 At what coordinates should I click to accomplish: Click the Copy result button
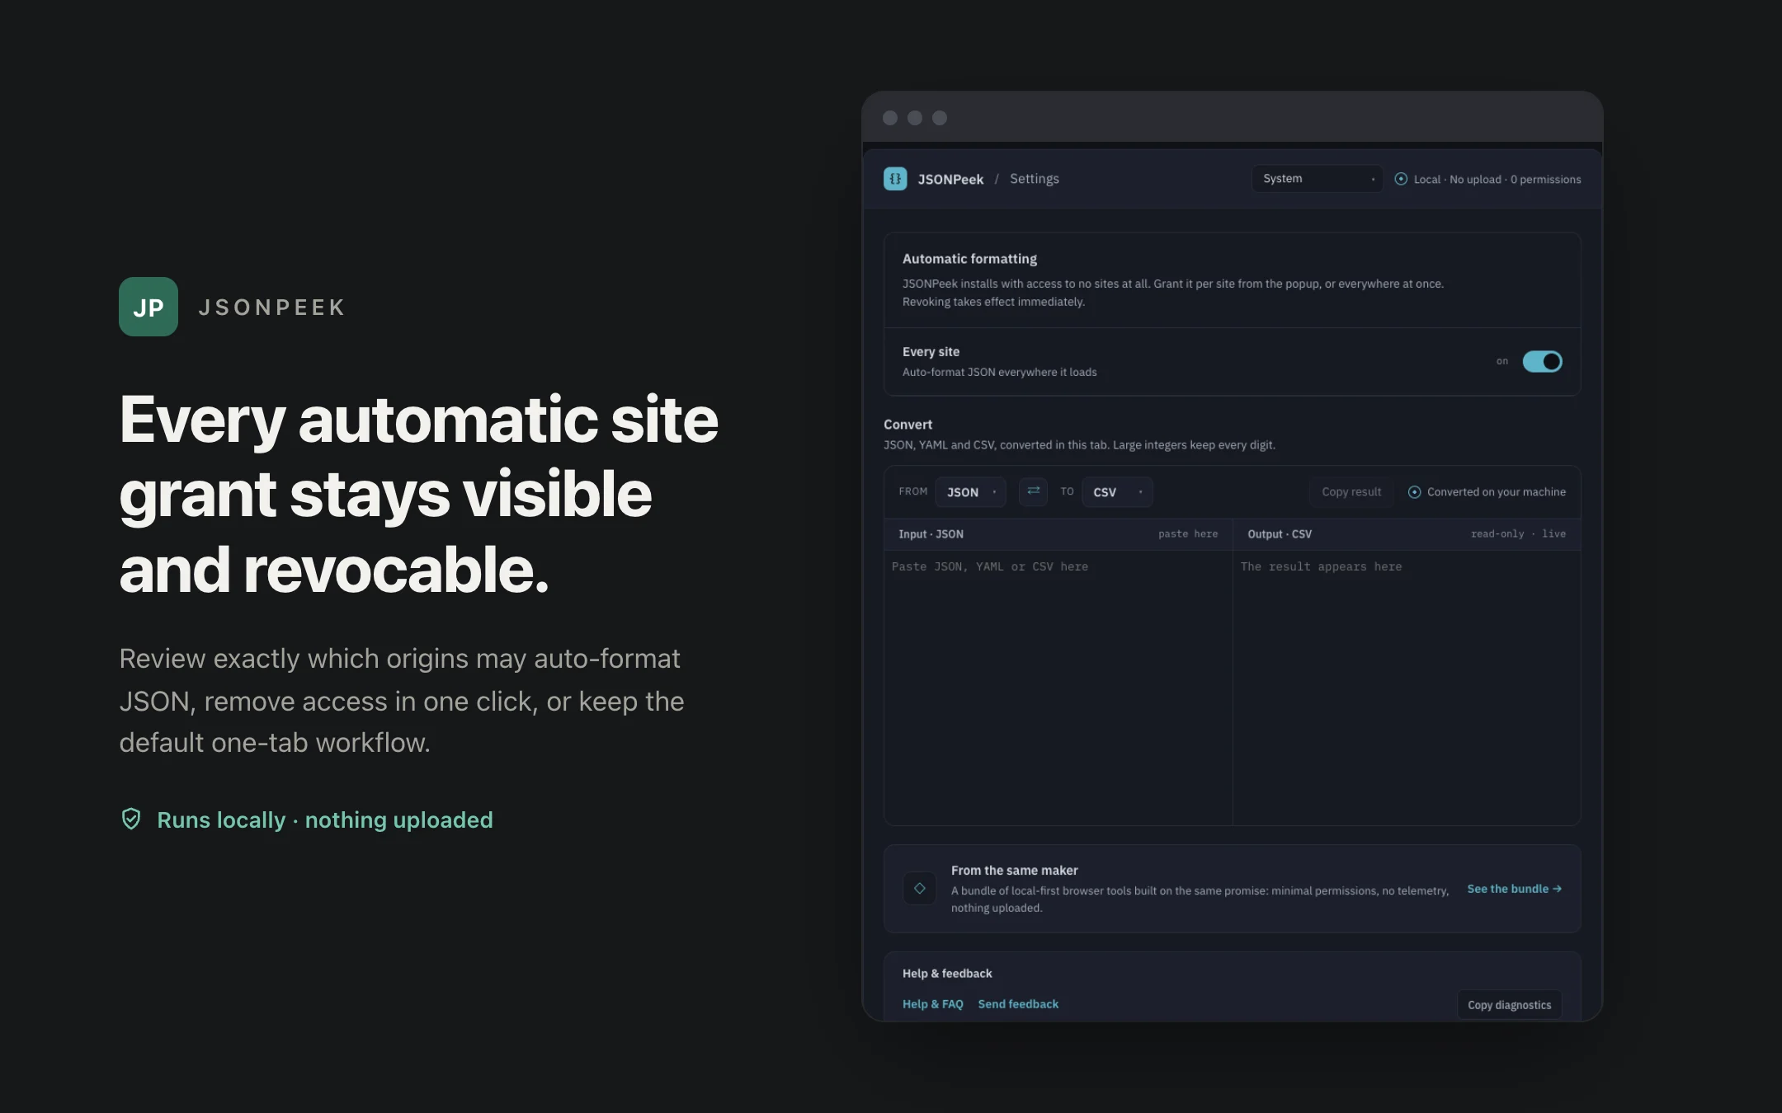(1351, 492)
